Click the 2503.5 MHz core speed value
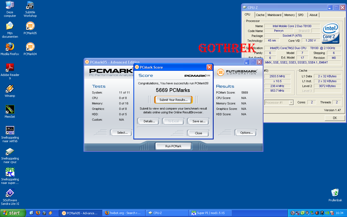The image size is (347, 217). point(278,76)
